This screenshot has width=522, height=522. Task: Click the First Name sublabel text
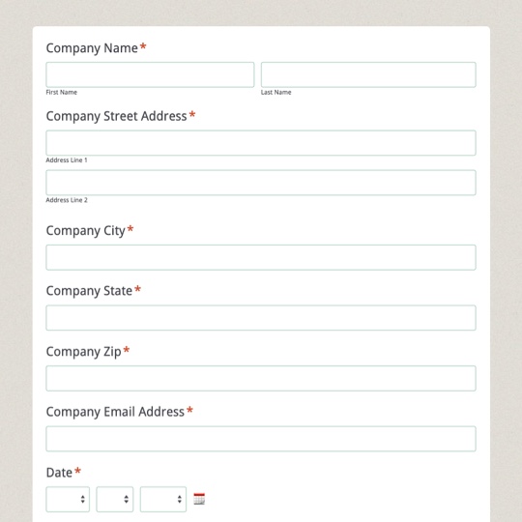pyautogui.click(x=62, y=92)
